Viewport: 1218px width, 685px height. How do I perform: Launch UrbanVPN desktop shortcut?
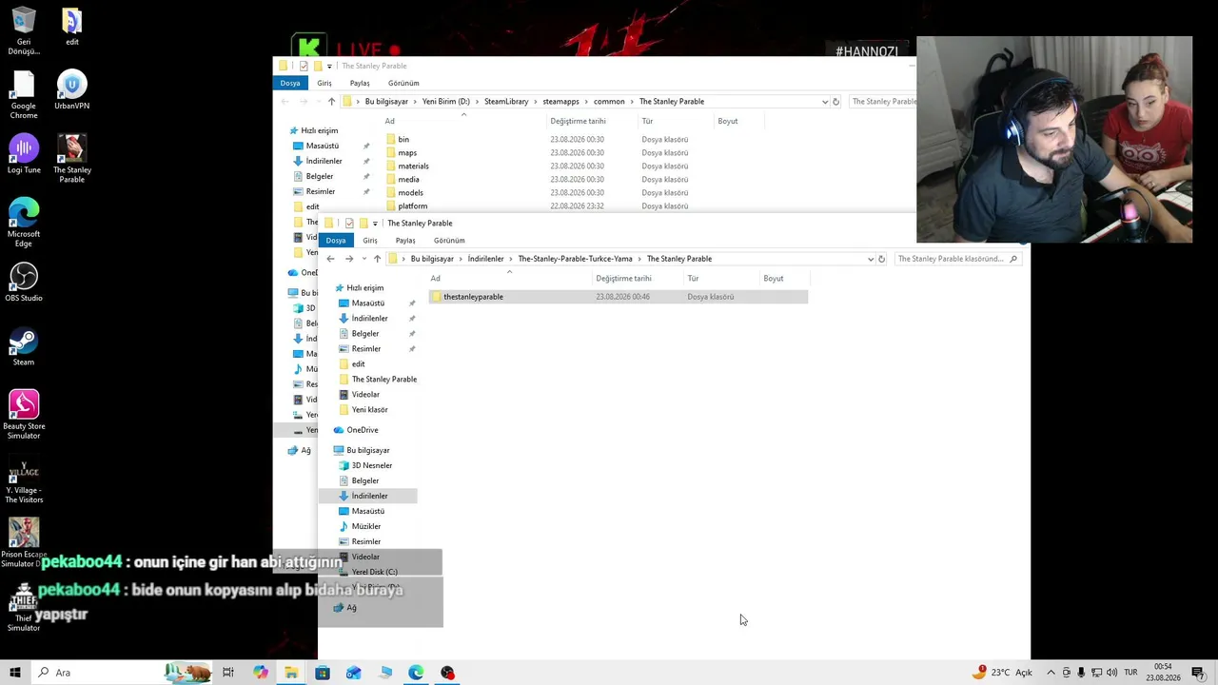click(x=71, y=90)
